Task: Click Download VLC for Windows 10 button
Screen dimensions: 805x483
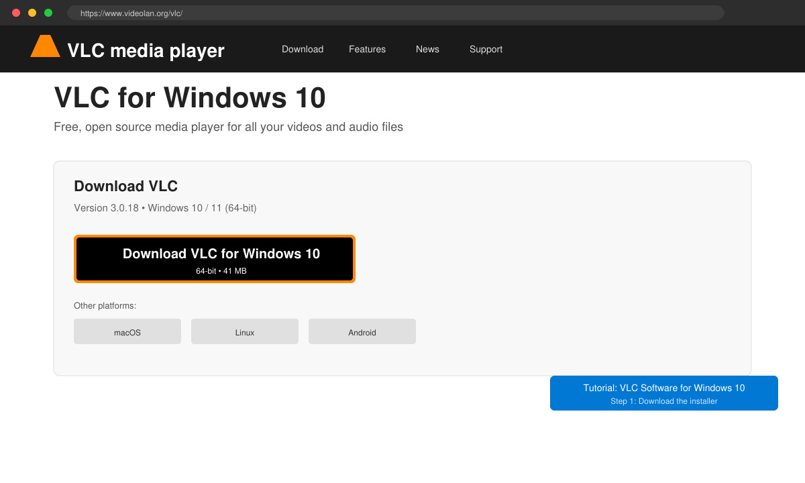Action: (x=215, y=259)
